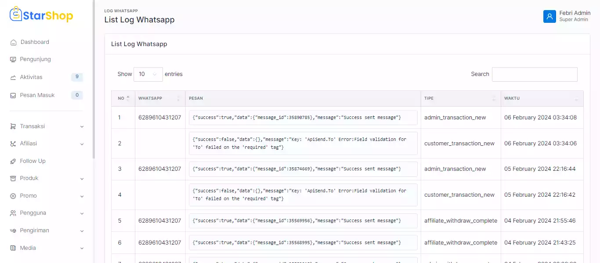Click the StarShop logo
This screenshot has width=600, height=263.
pyautogui.click(x=41, y=14)
